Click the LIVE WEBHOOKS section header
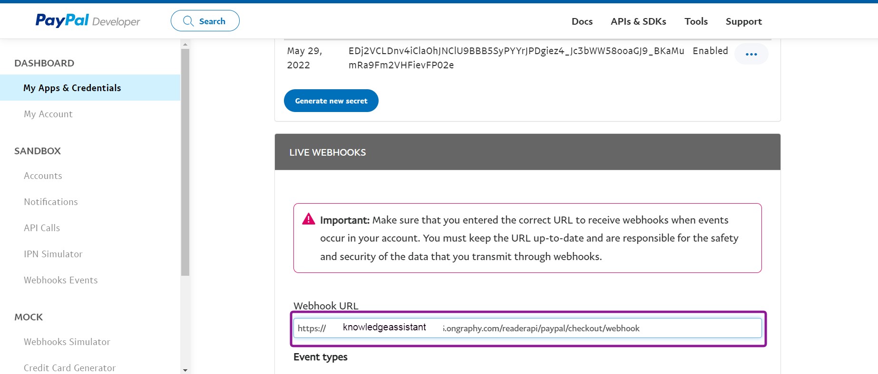878x374 pixels. coord(527,152)
